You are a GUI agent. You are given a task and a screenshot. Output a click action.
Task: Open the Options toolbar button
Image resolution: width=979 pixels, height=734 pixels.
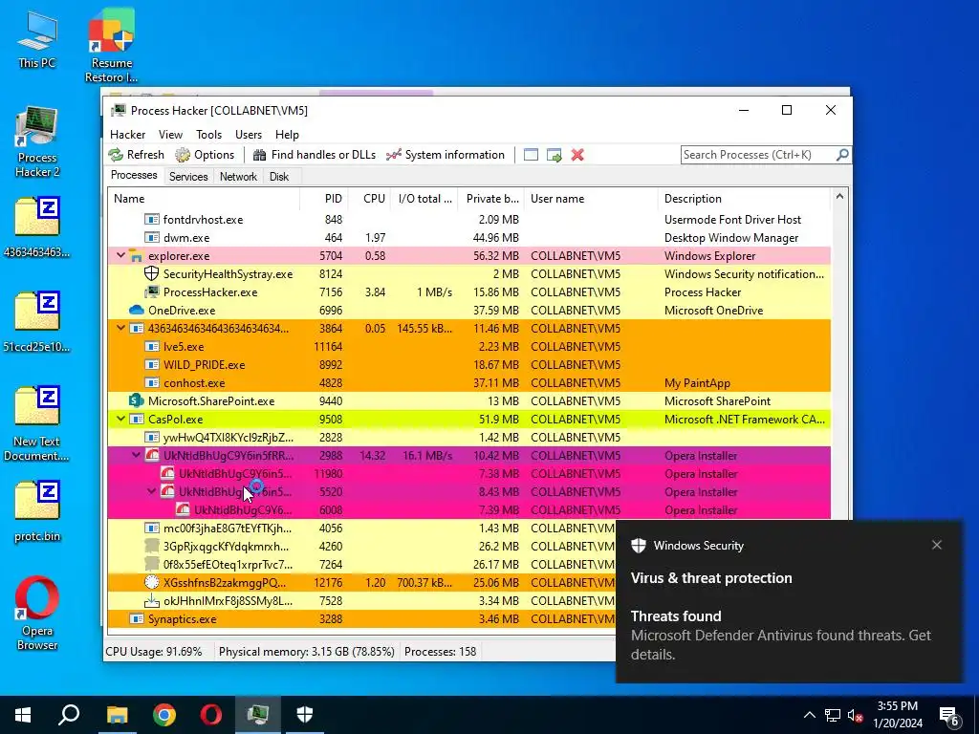click(x=205, y=155)
